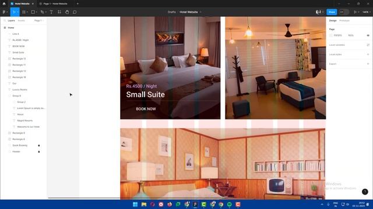Click page background hex value field
Viewport: 373px width, 209px height.
click(337, 35)
